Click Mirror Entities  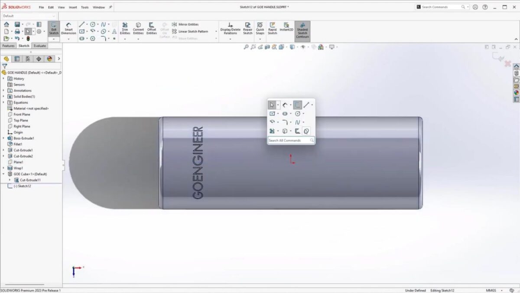tap(185, 24)
